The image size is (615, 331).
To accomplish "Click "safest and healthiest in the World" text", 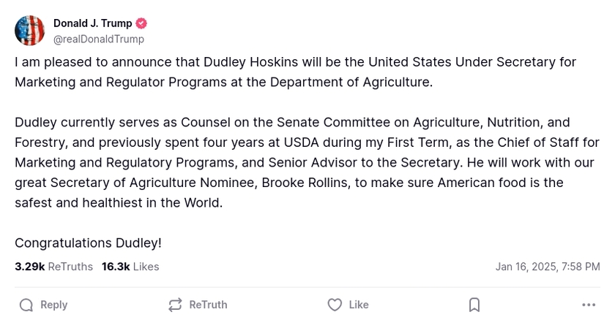I will point(118,202).
